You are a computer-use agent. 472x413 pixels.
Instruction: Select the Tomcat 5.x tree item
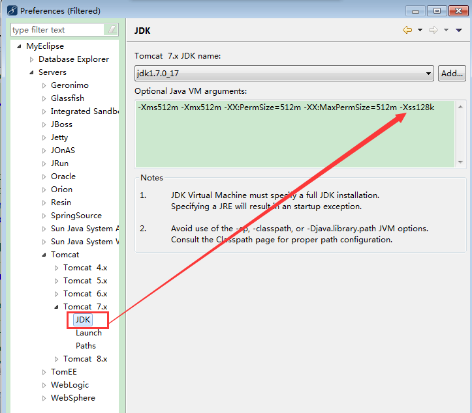click(x=85, y=281)
